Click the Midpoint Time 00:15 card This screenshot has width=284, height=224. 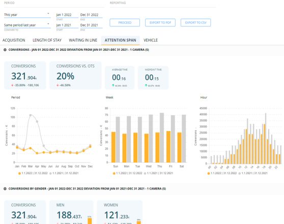(153, 78)
